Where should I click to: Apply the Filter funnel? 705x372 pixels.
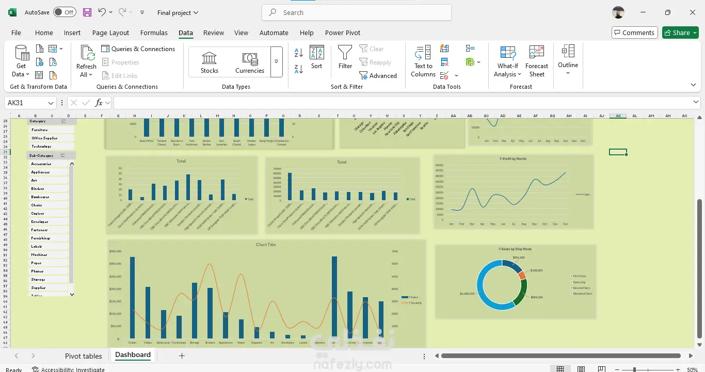point(345,57)
